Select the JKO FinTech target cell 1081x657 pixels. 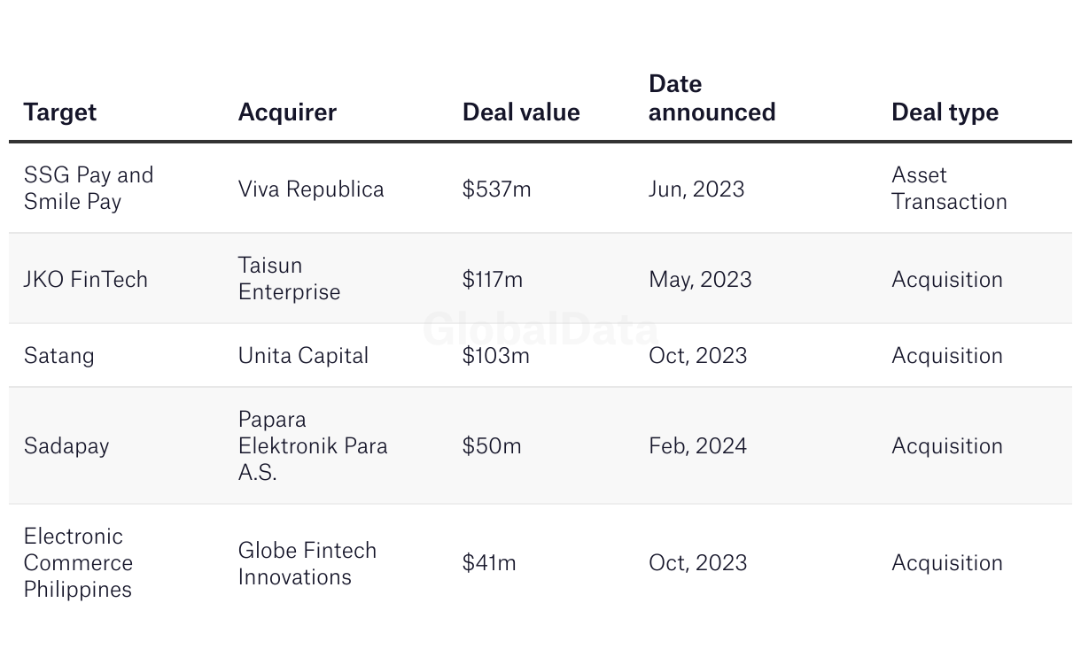point(86,279)
